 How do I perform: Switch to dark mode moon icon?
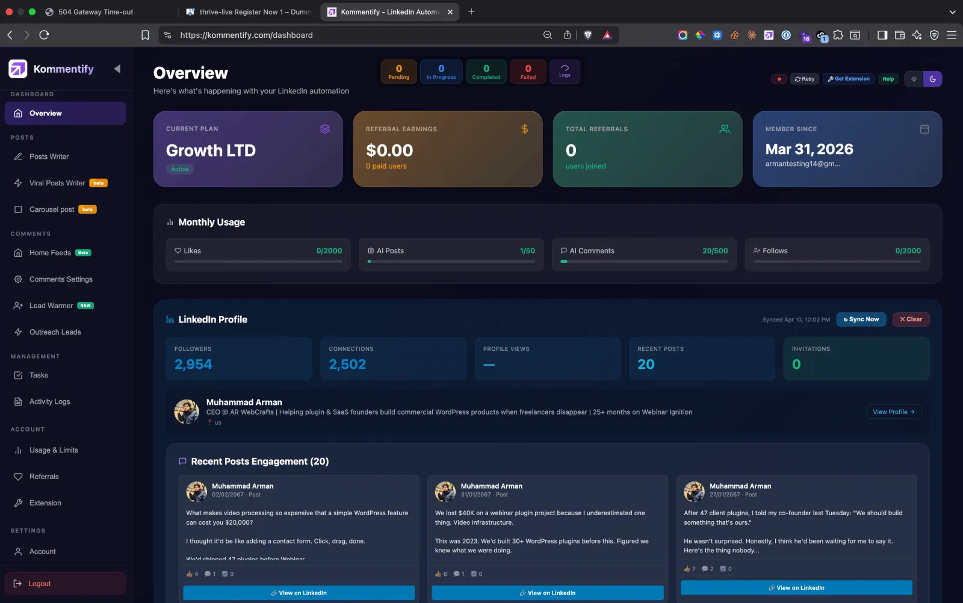pyautogui.click(x=933, y=79)
